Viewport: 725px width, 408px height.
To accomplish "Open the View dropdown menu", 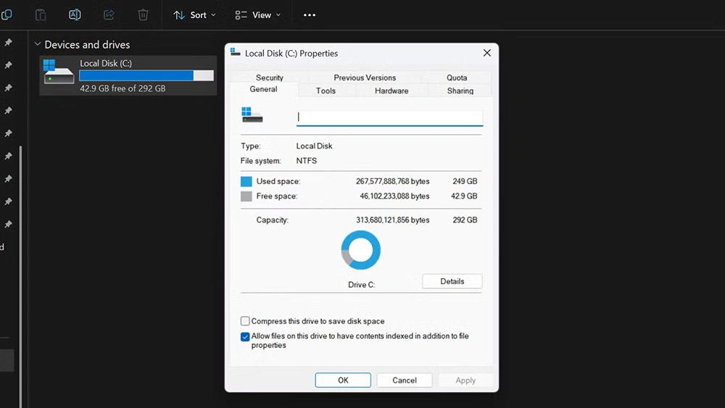I will 258,14.
